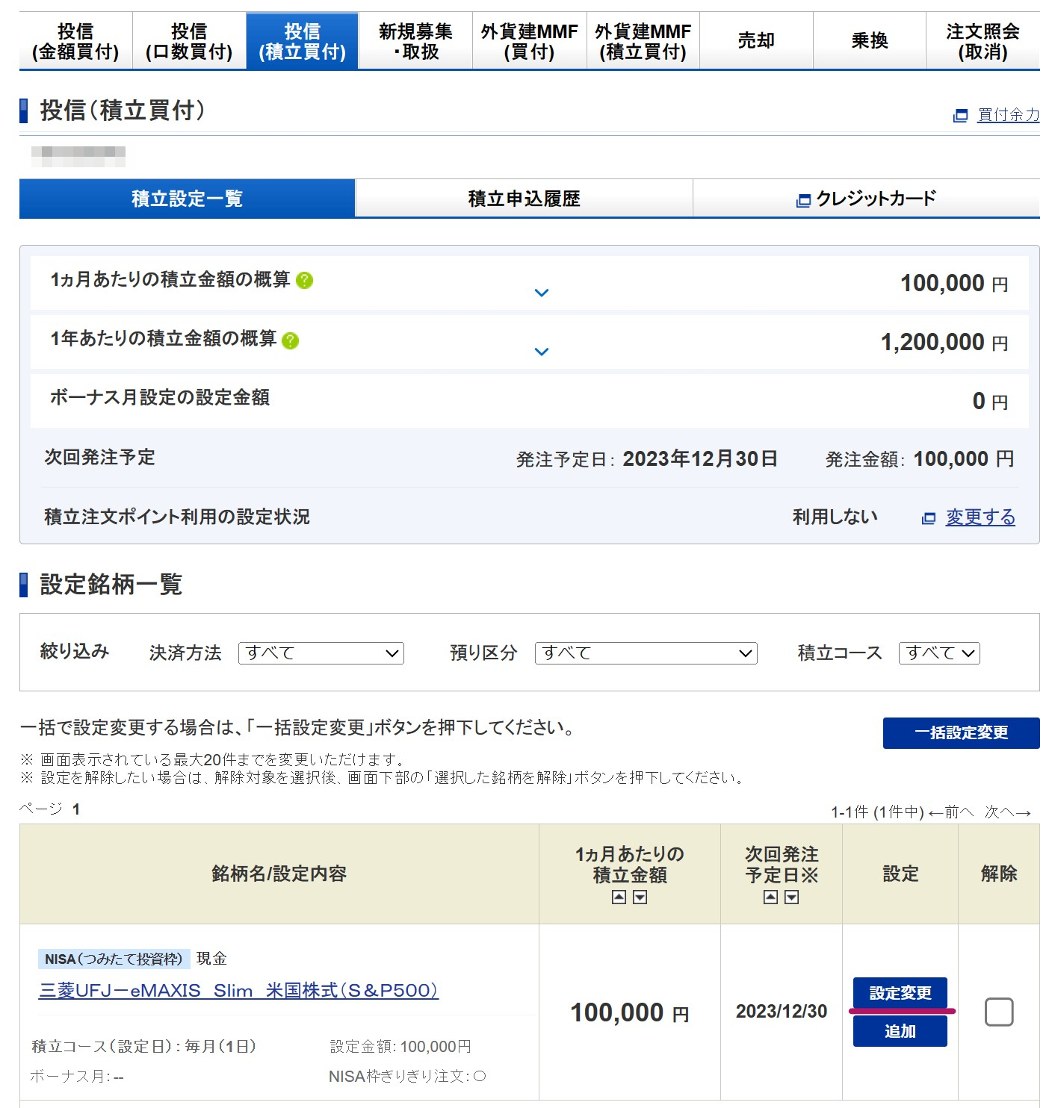The image size is (1052, 1108).
Task: Open the 積立コース filter dropdown
Action: (x=939, y=653)
